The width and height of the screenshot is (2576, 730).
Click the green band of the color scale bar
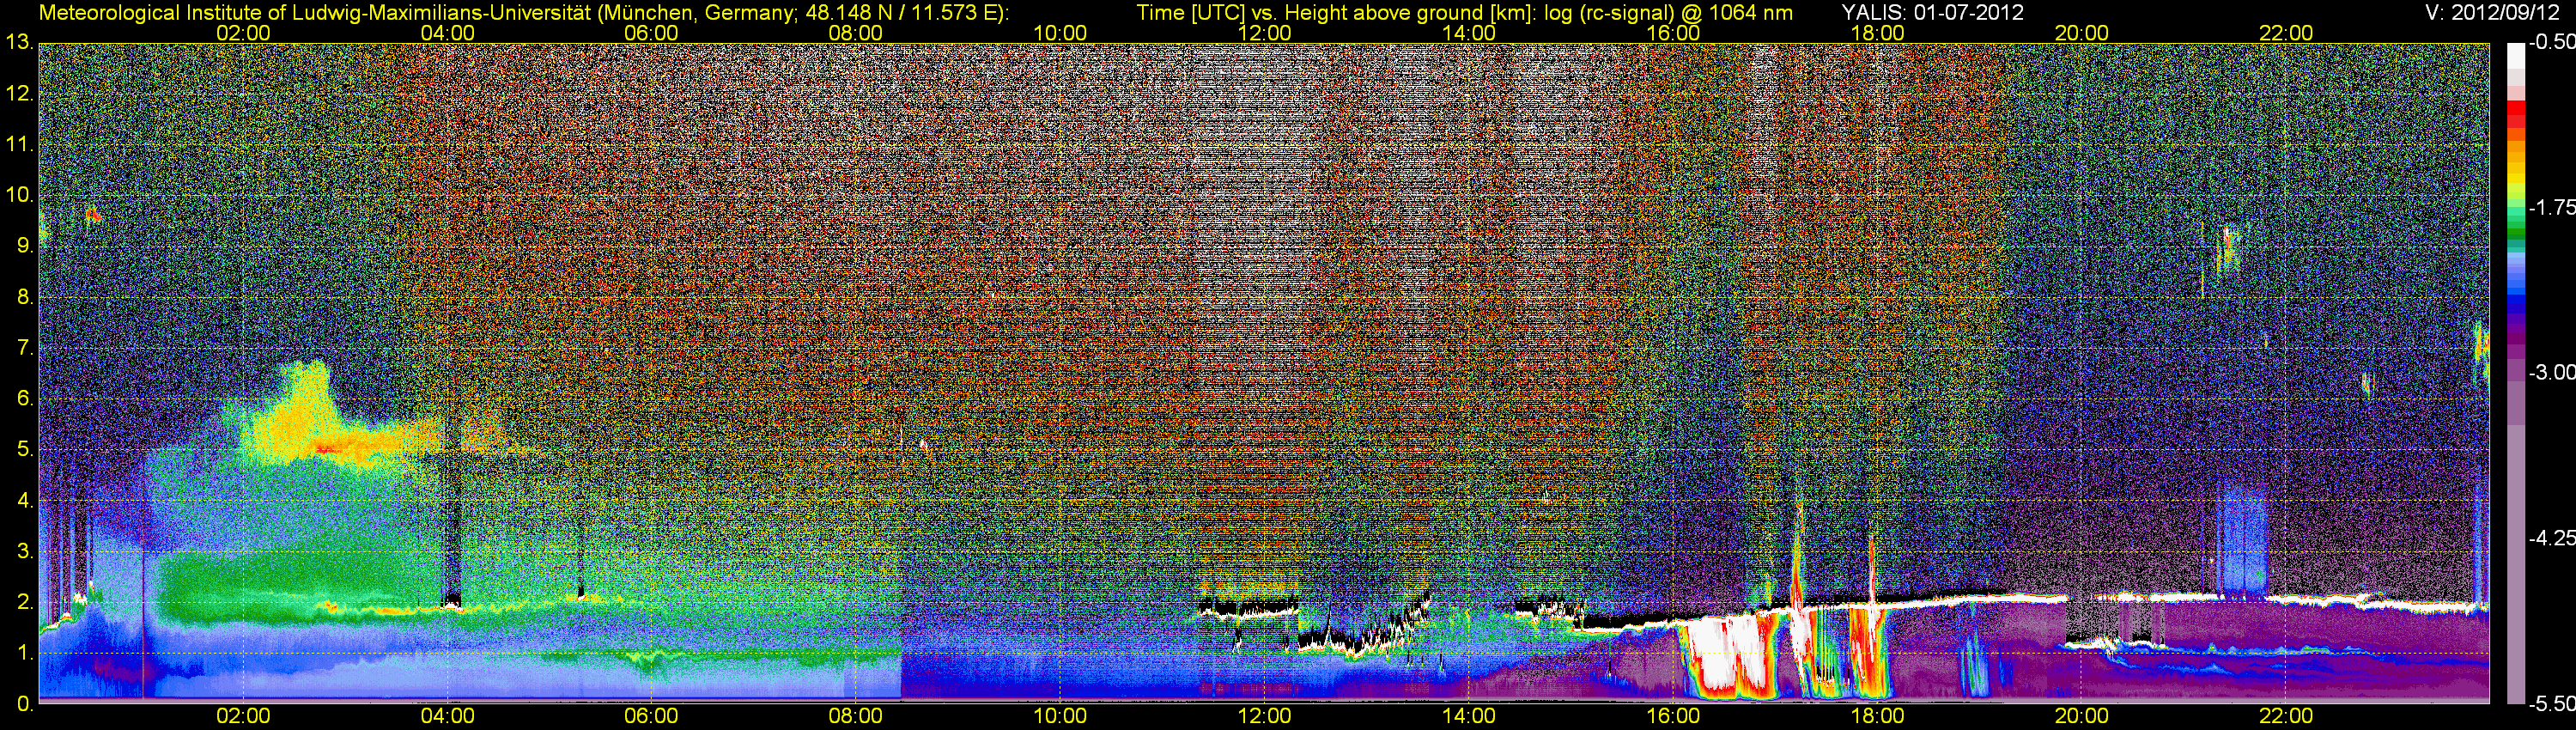tap(2515, 225)
